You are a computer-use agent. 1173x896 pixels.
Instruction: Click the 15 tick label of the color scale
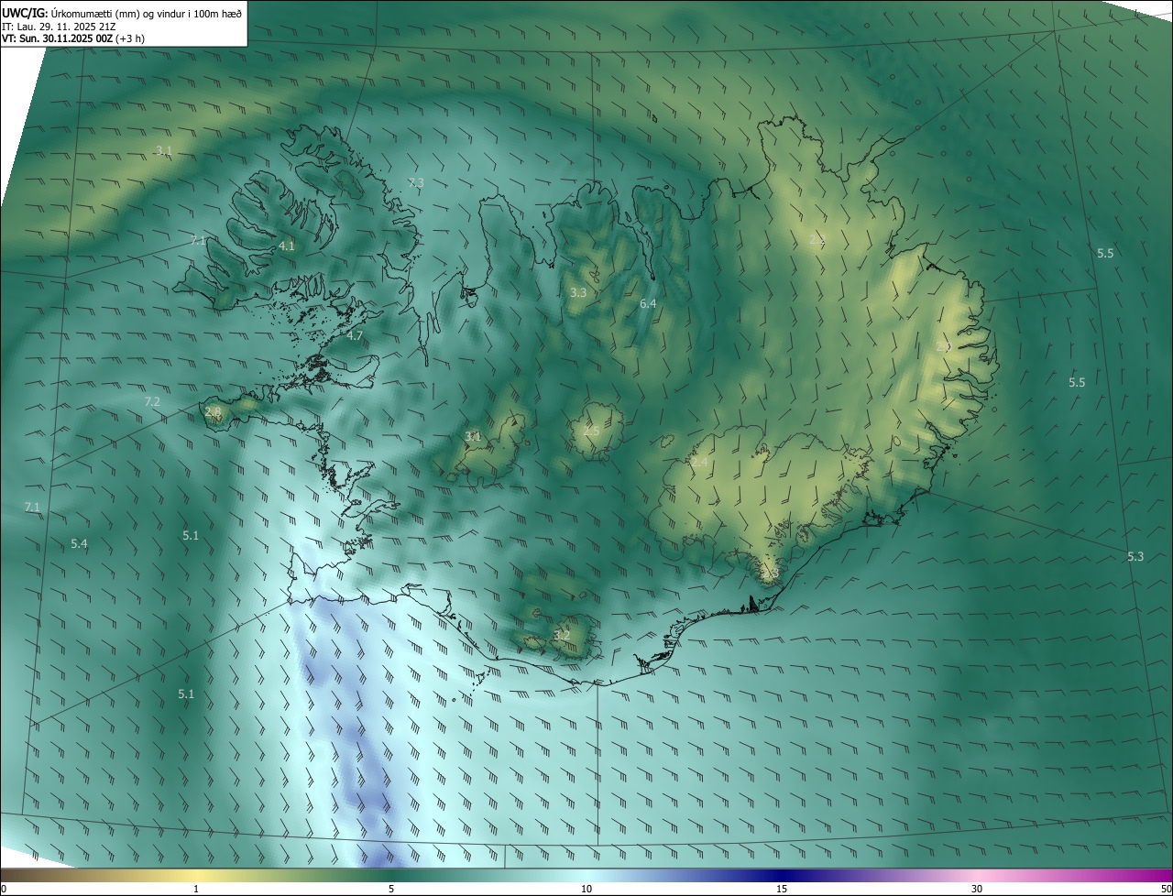point(782,890)
